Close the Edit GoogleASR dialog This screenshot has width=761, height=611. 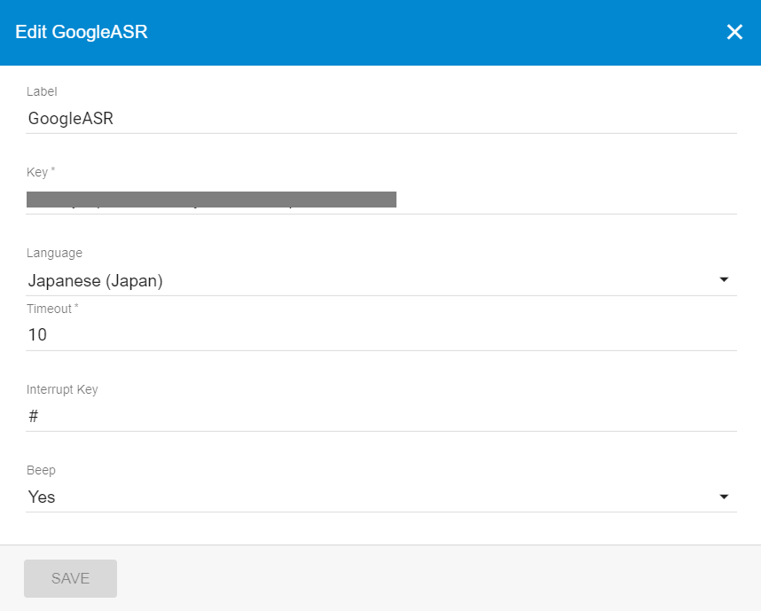pos(734,33)
